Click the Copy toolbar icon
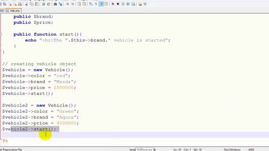 coord(32,4)
